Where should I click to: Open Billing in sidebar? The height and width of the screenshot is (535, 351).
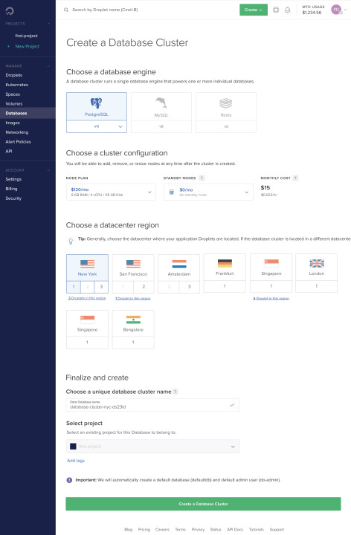(11, 189)
